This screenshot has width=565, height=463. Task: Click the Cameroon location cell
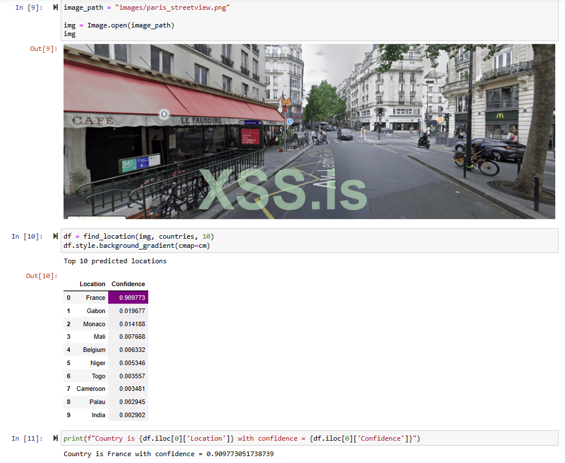click(91, 389)
